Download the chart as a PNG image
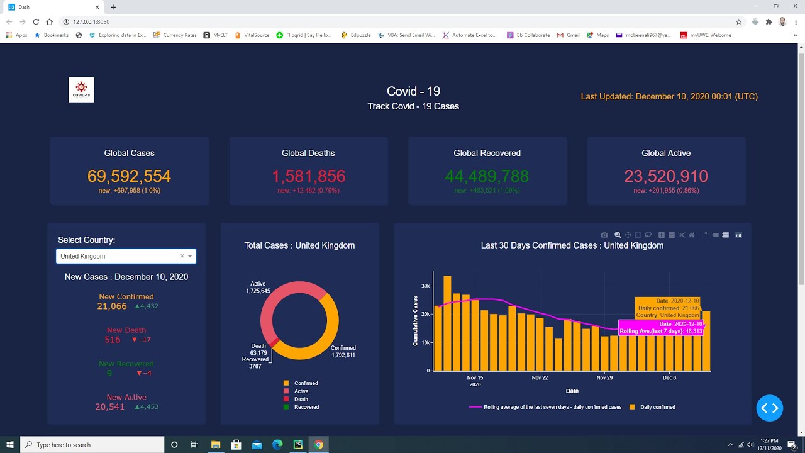 point(604,234)
